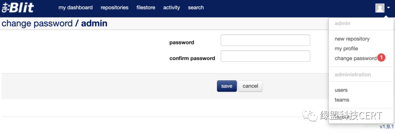
Task: Focus the password input field
Action: (x=265, y=40)
